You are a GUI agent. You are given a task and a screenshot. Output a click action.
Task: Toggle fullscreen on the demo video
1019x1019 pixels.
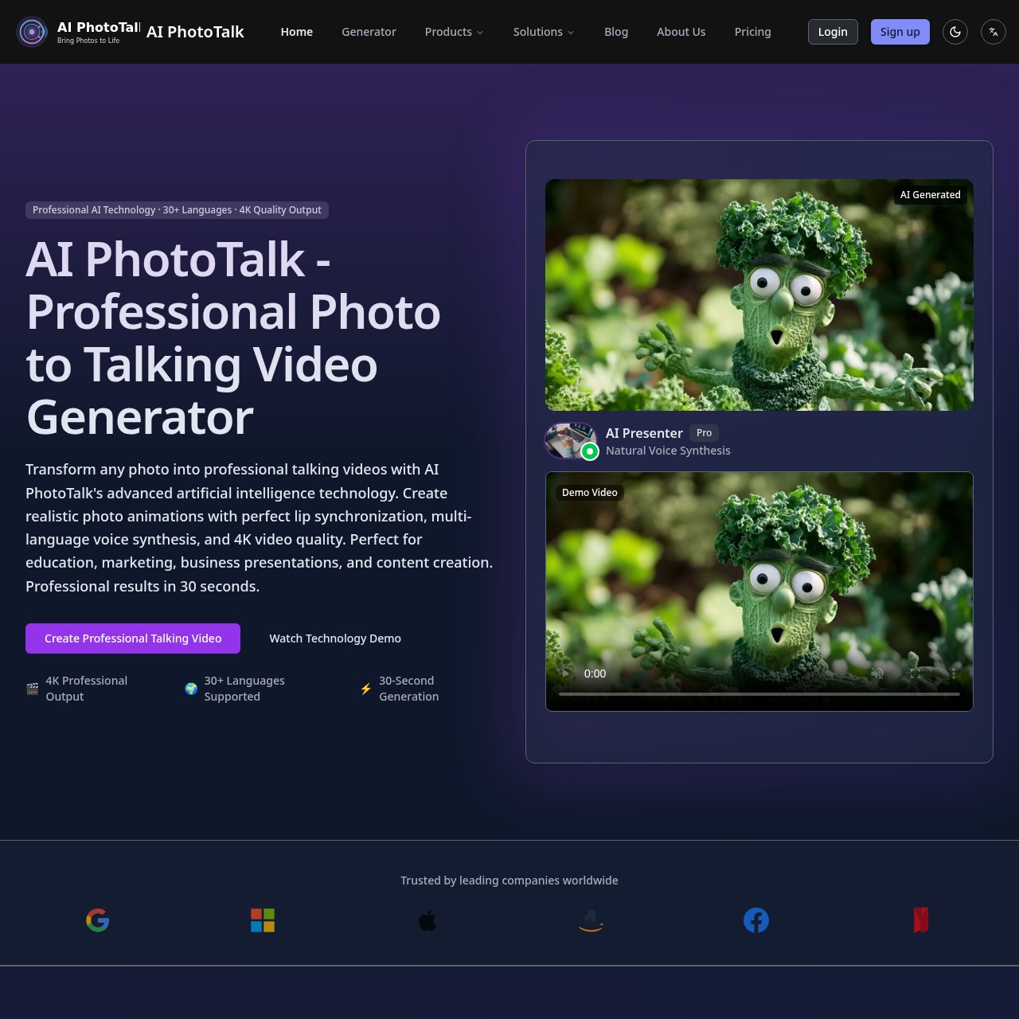(x=915, y=673)
